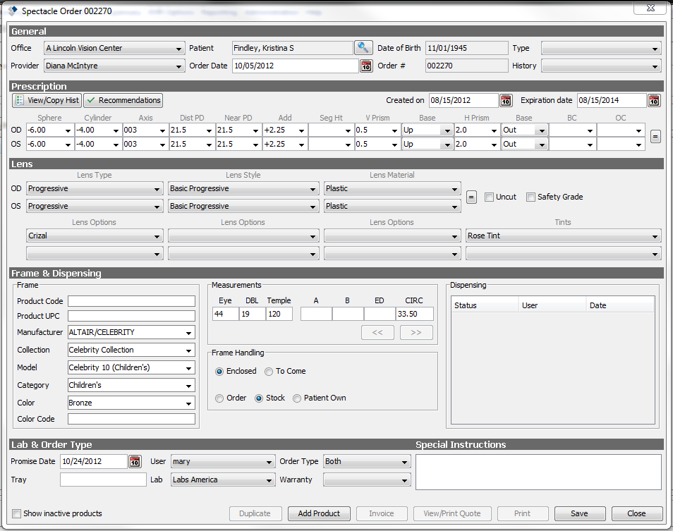Copy OD prescription values using the equals icon

(x=655, y=137)
